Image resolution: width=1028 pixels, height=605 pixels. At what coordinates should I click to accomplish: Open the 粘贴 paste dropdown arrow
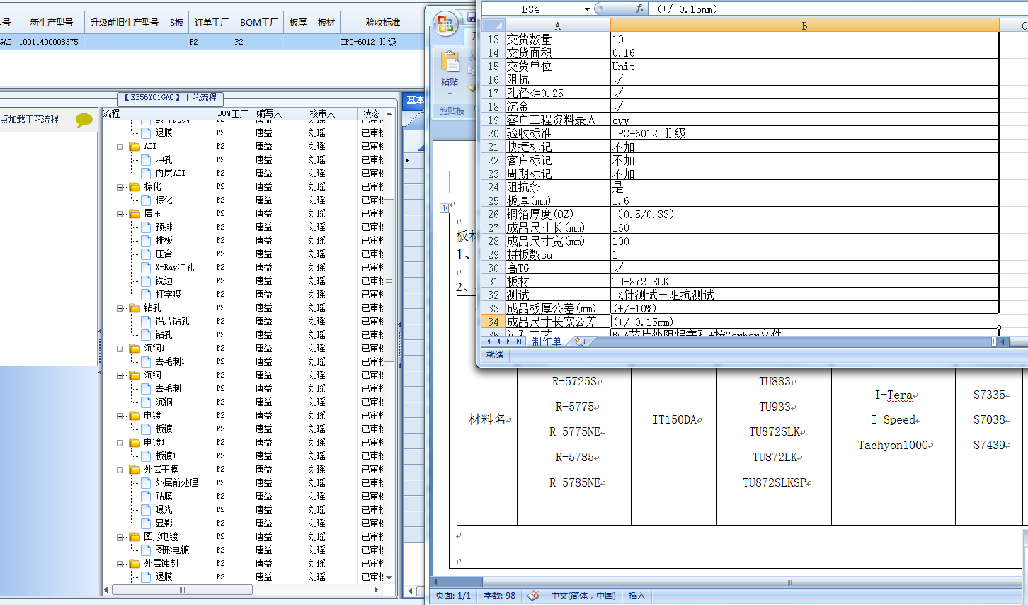(450, 94)
